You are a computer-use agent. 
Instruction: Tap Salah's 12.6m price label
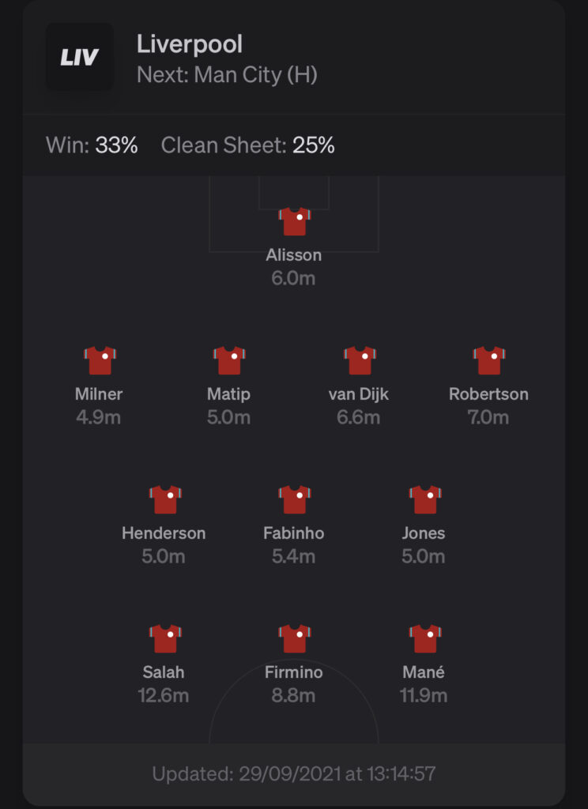164,696
